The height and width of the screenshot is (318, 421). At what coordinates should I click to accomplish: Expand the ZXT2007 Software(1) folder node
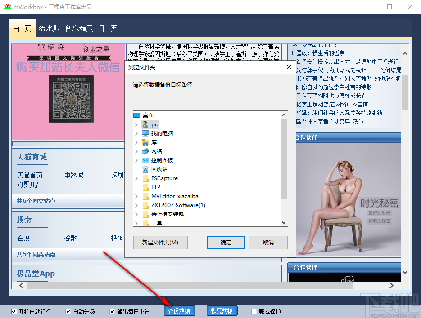pyautogui.click(x=136, y=205)
